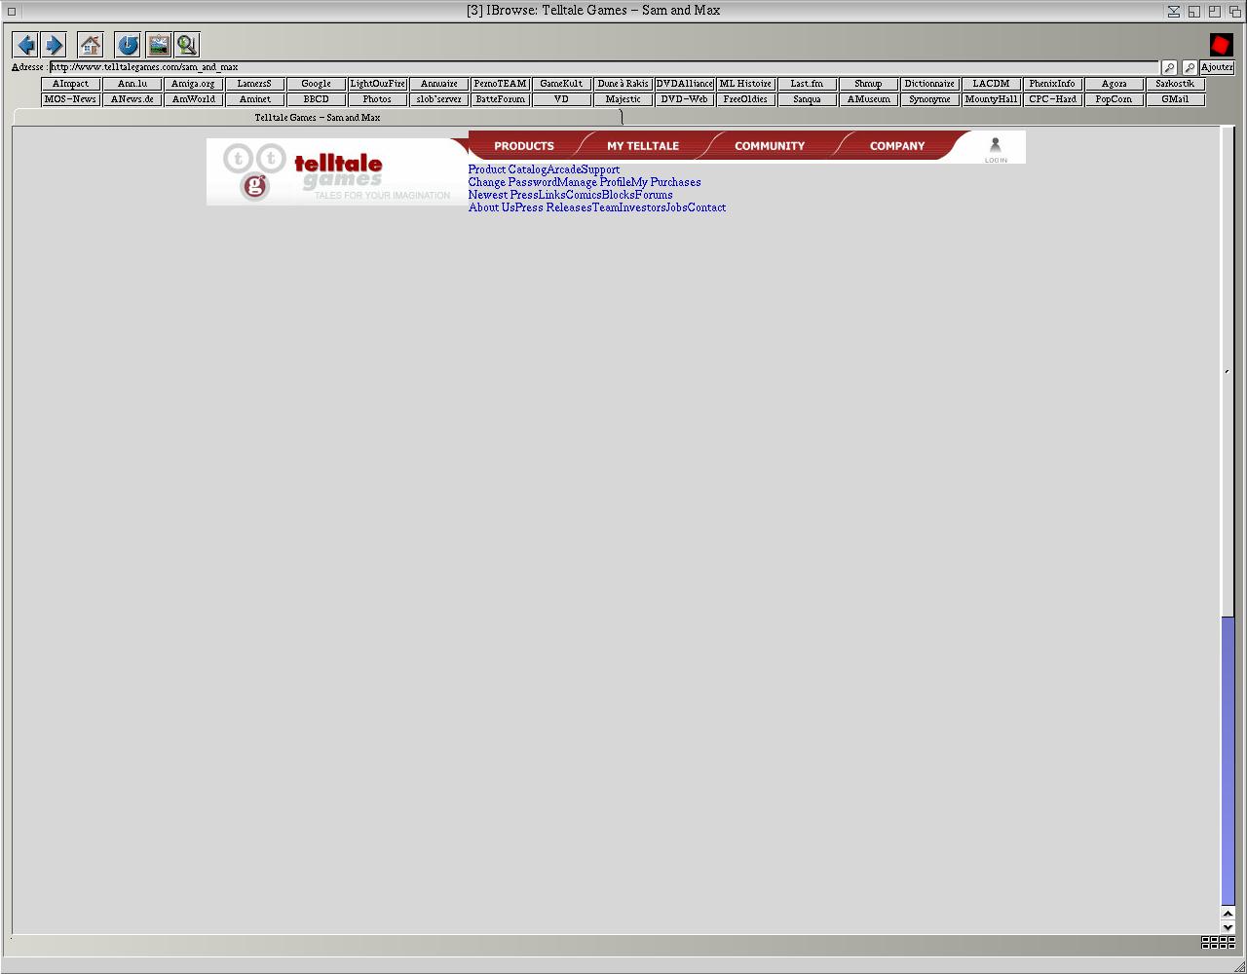Click the second magnifier icon beside address bar
This screenshot has height=974, width=1247.
point(1190,68)
